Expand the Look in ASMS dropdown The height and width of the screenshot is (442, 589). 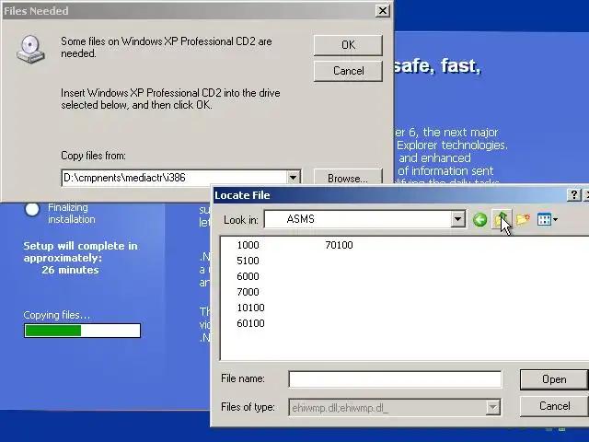(457, 219)
